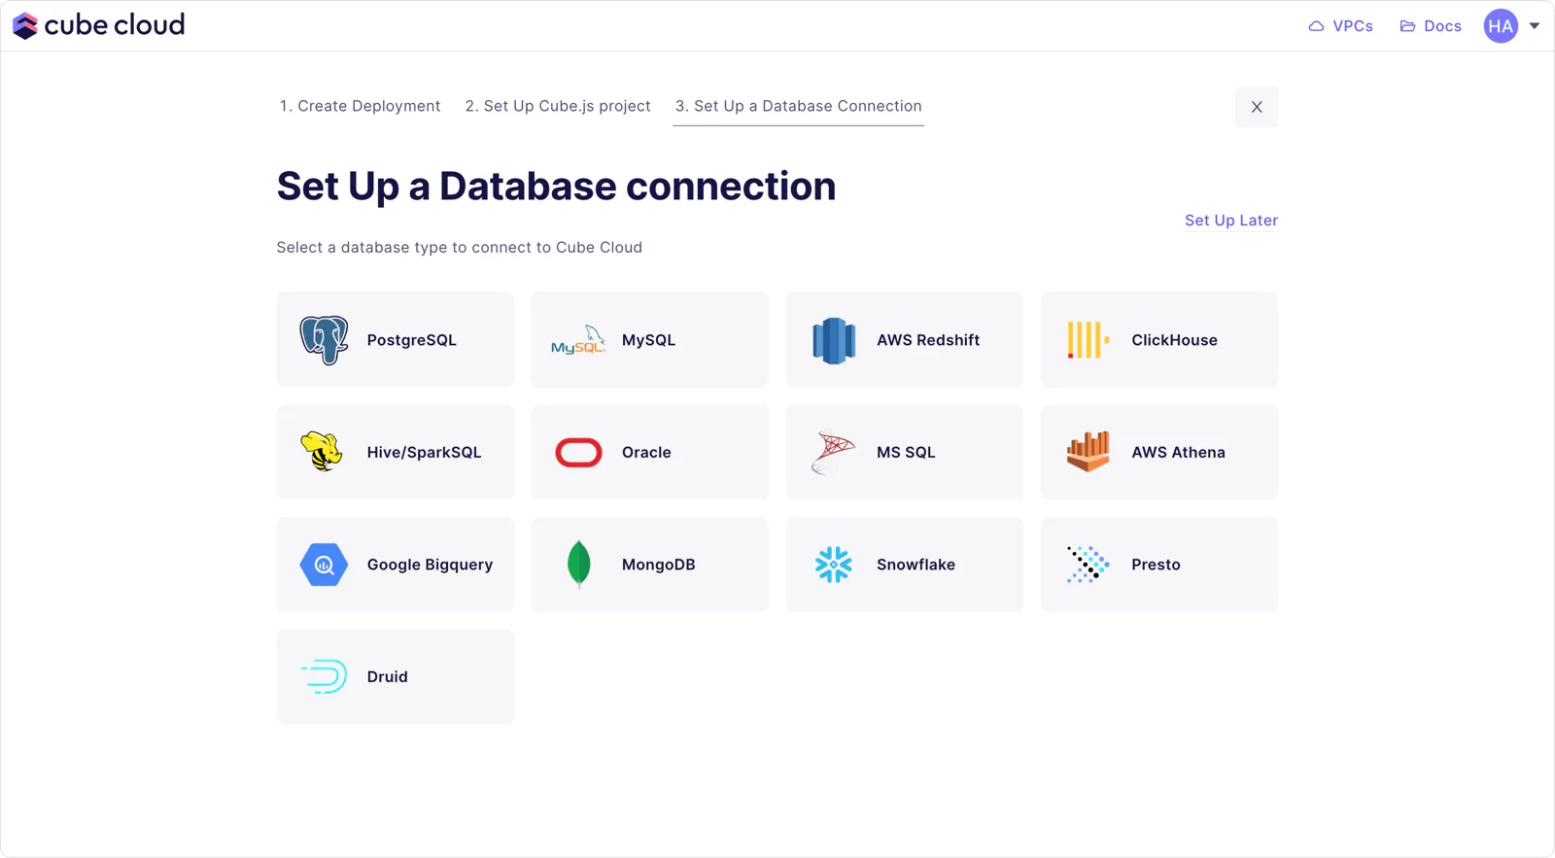
Task: Click the red Oracle oval logo
Action: (x=578, y=453)
